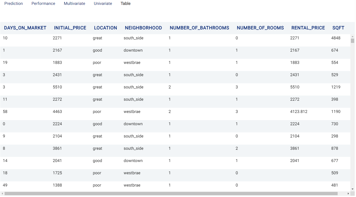This screenshot has width=356, height=197.
Task: Select initial price cell 1388
Action: (x=57, y=185)
